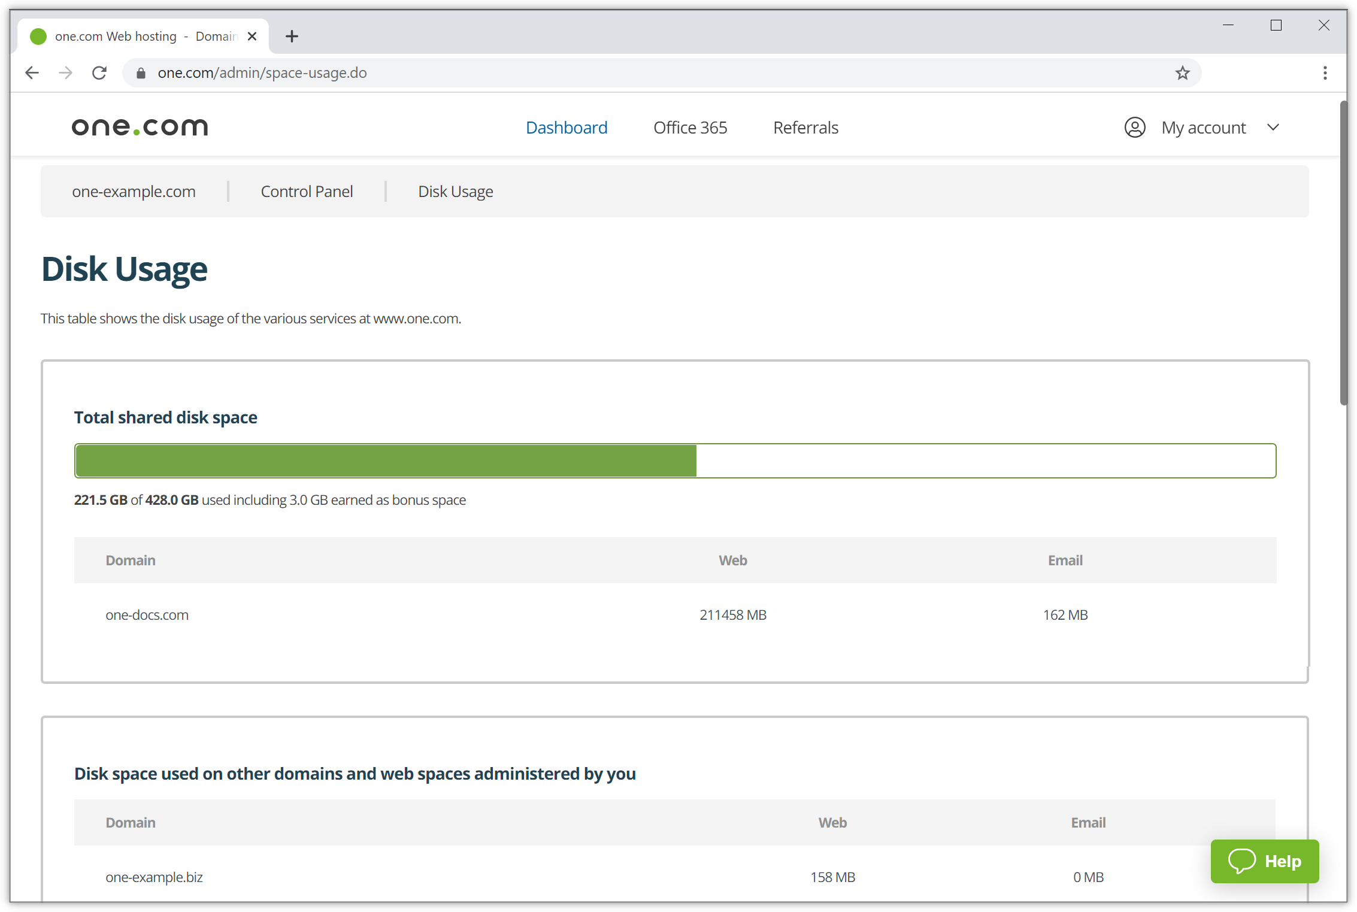Maximize the browser window

[1276, 25]
